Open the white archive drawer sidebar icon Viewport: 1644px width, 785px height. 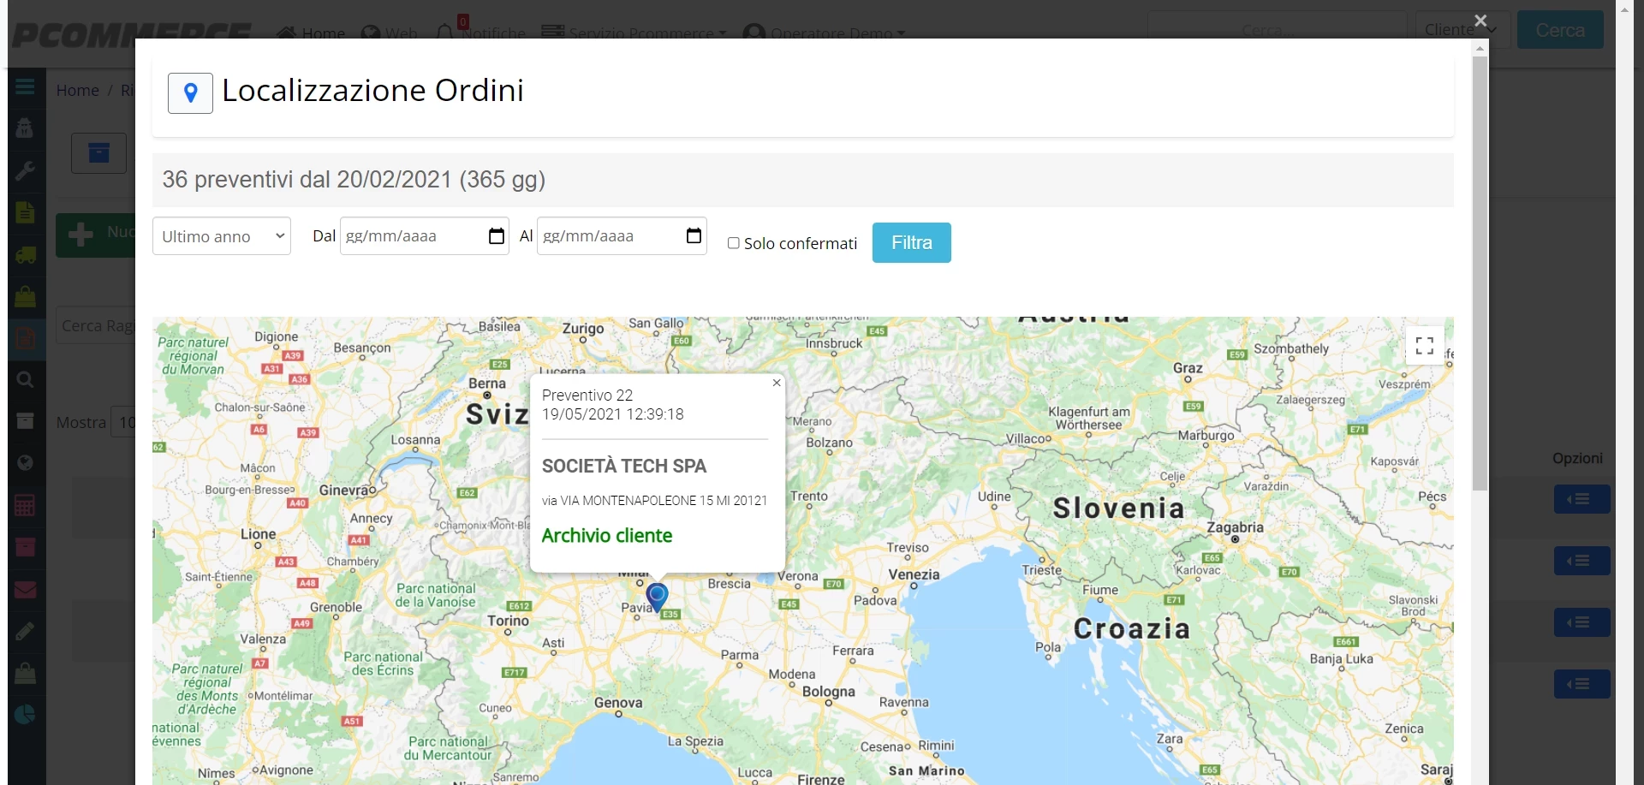click(x=25, y=421)
